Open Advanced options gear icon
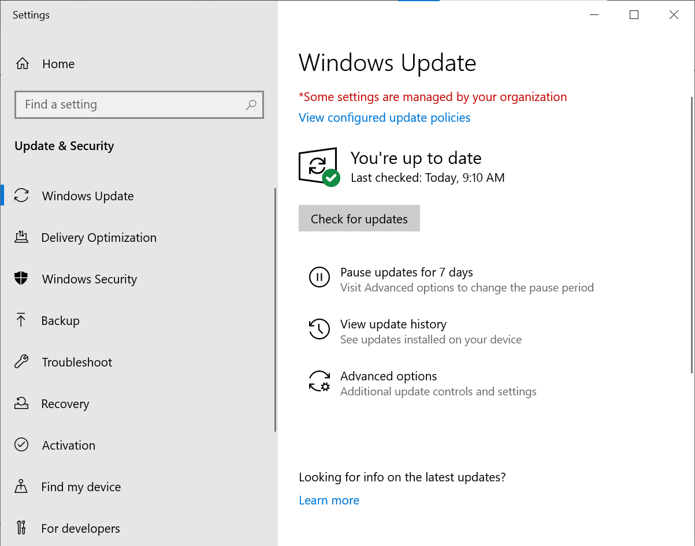This screenshot has height=546, width=695. 319,382
